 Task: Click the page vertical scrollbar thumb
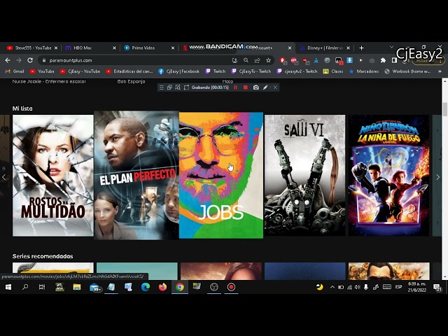click(445, 109)
